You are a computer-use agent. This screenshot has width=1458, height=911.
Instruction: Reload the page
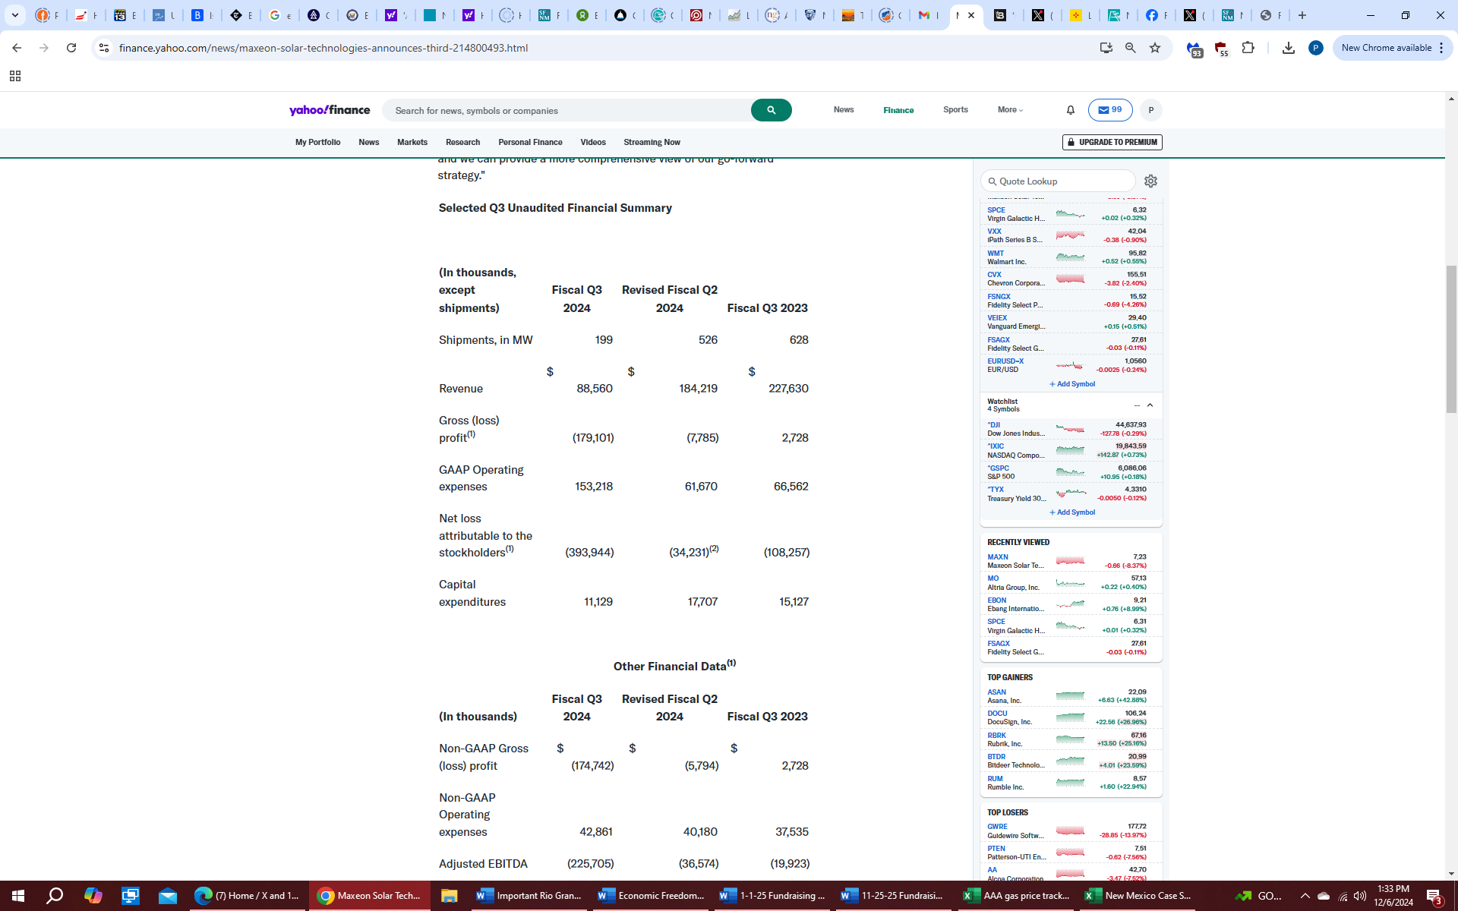coord(71,48)
